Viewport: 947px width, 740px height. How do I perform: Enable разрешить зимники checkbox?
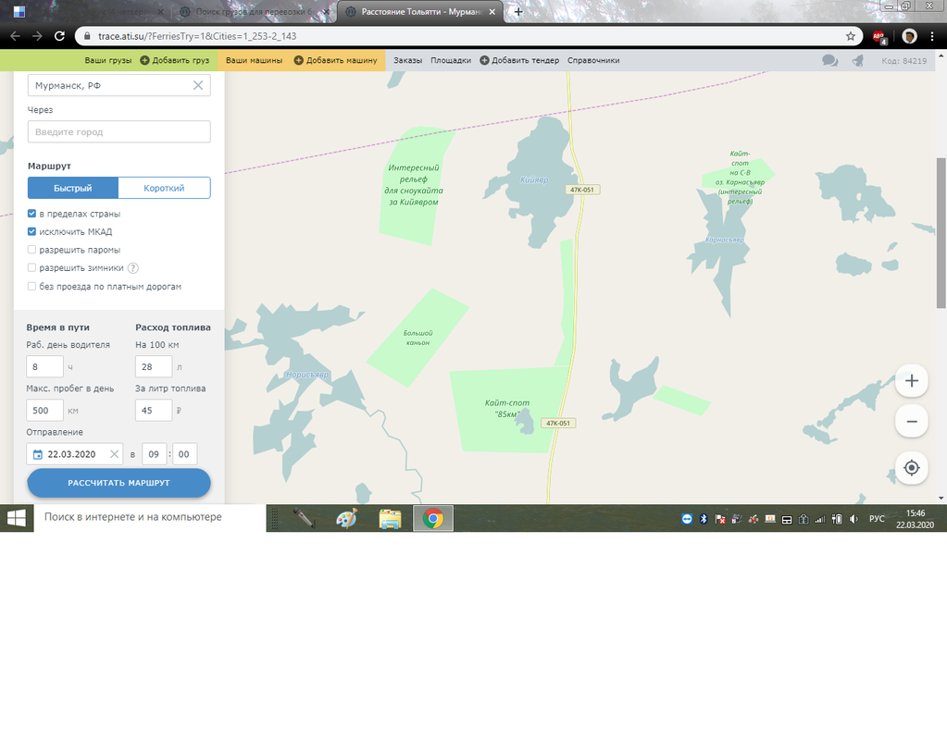[x=32, y=268]
